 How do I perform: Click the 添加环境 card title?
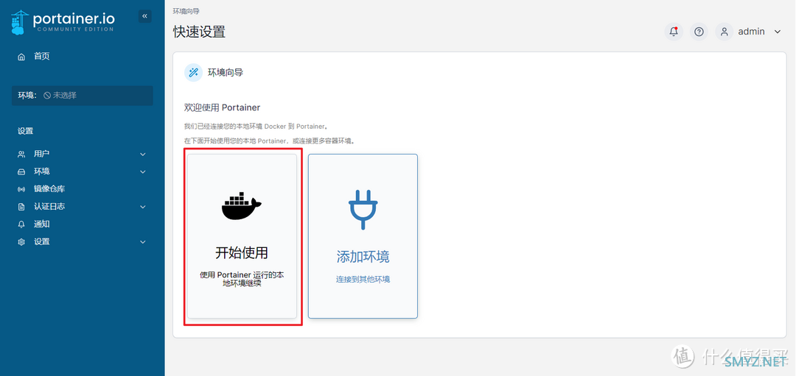coord(363,257)
